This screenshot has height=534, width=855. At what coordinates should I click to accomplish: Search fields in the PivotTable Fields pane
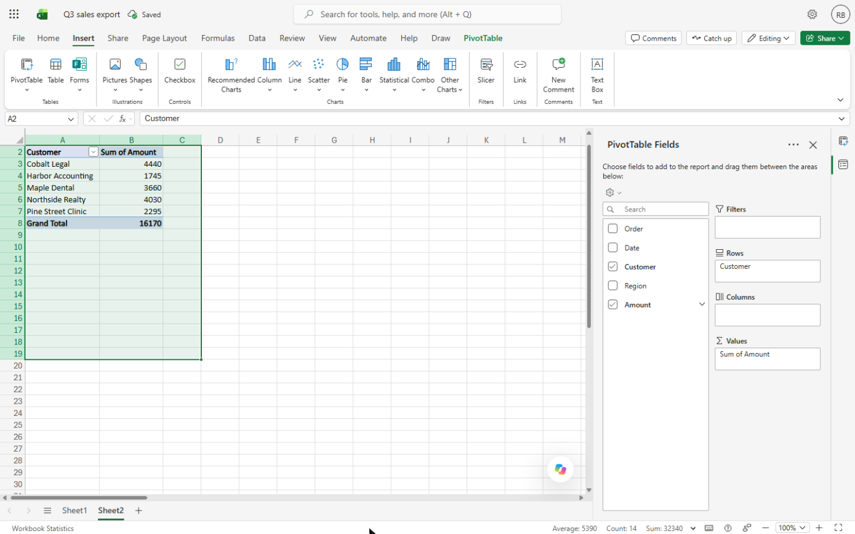[656, 209]
